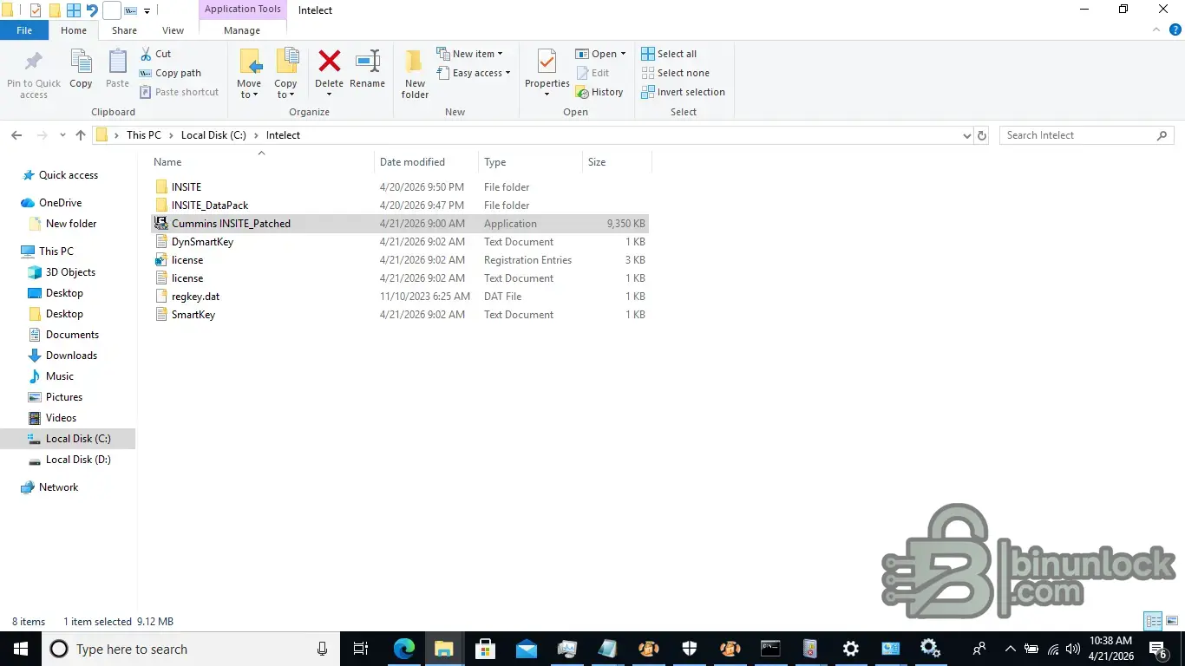Screen dimensions: 1185x666
Task: Select Network in the navigation pane
Action: point(58,487)
